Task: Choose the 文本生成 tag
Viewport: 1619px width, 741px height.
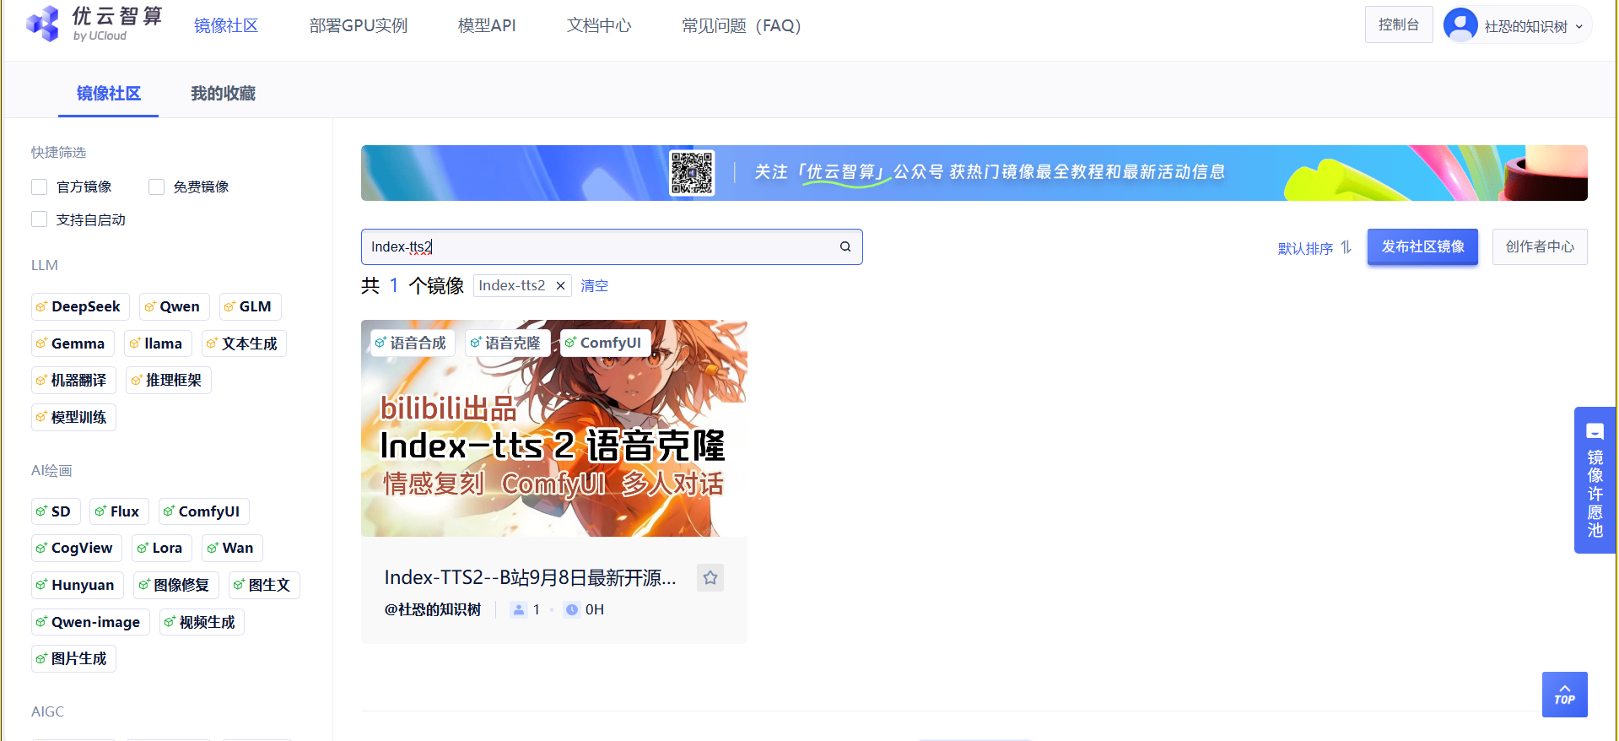Action: click(x=244, y=343)
